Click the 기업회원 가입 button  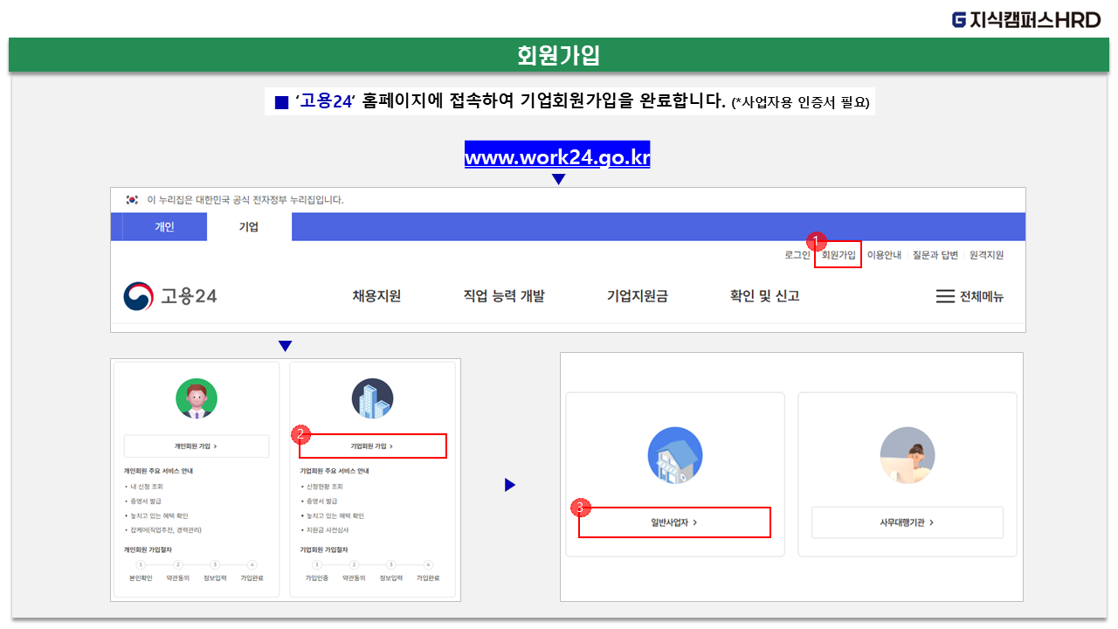(372, 446)
